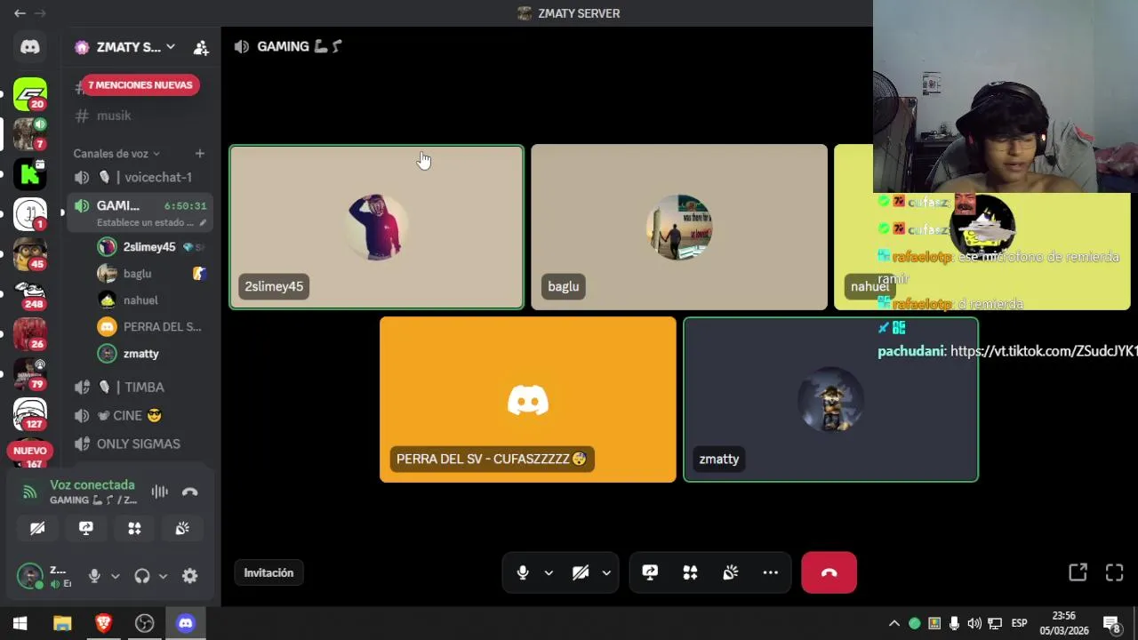1138x640 pixels.
Task: Open noise suppression waveform icon
Action: coord(160,492)
